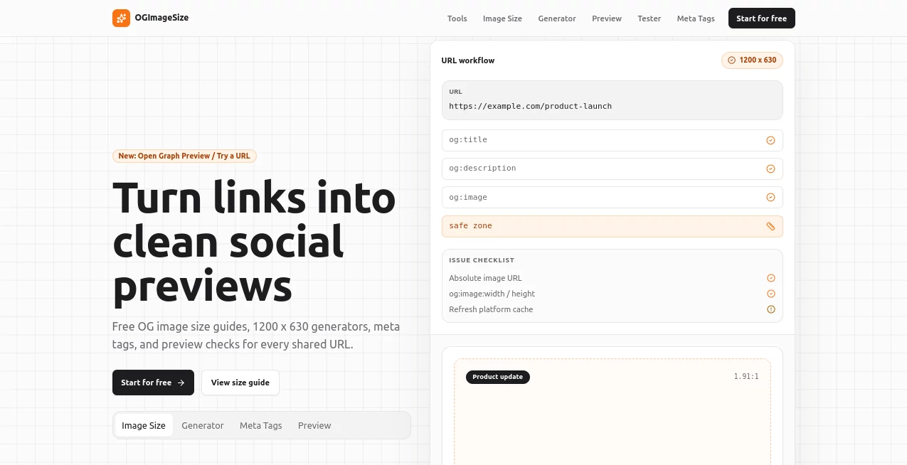The width and height of the screenshot is (907, 465).
Task: Select the highlighted safe zone row
Action: (x=612, y=226)
